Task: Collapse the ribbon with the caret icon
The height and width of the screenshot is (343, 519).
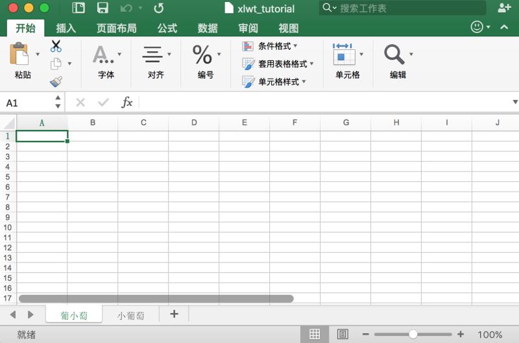Action: tap(504, 27)
